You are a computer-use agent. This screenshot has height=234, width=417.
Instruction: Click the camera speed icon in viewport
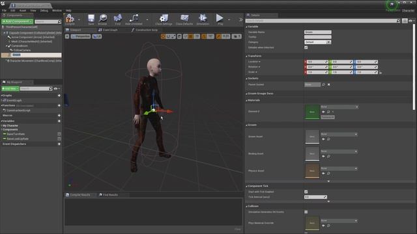[x=237, y=36]
